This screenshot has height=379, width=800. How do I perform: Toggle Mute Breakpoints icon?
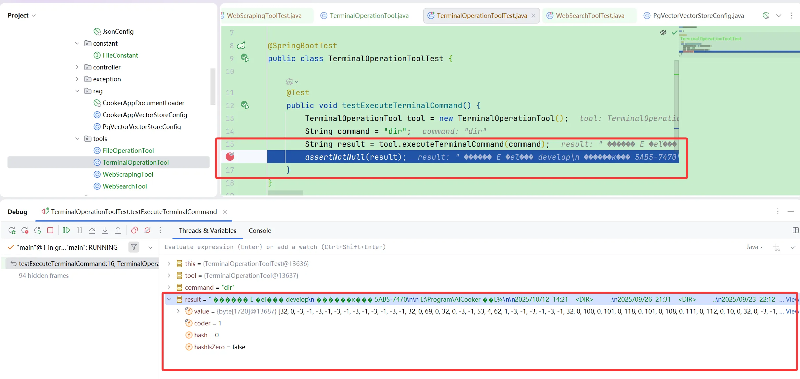[x=147, y=231]
